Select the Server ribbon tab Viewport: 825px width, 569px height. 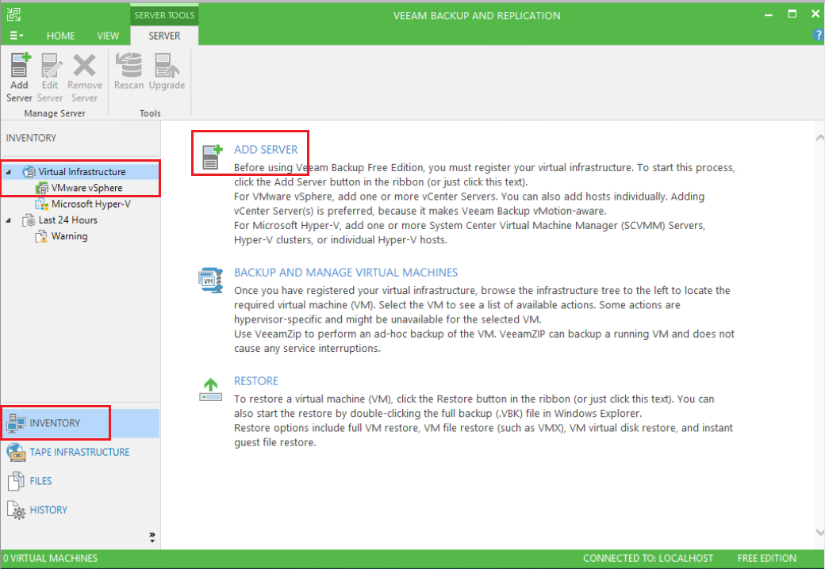click(164, 35)
